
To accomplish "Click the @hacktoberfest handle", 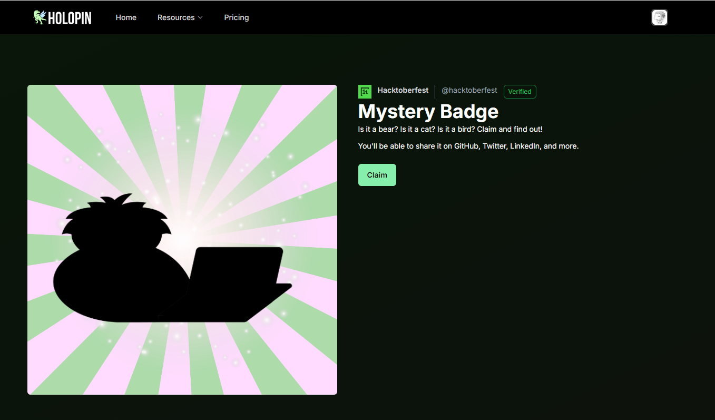I will click(469, 90).
